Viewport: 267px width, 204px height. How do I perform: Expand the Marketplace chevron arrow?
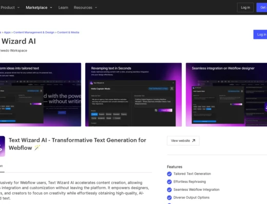[x=51, y=8]
